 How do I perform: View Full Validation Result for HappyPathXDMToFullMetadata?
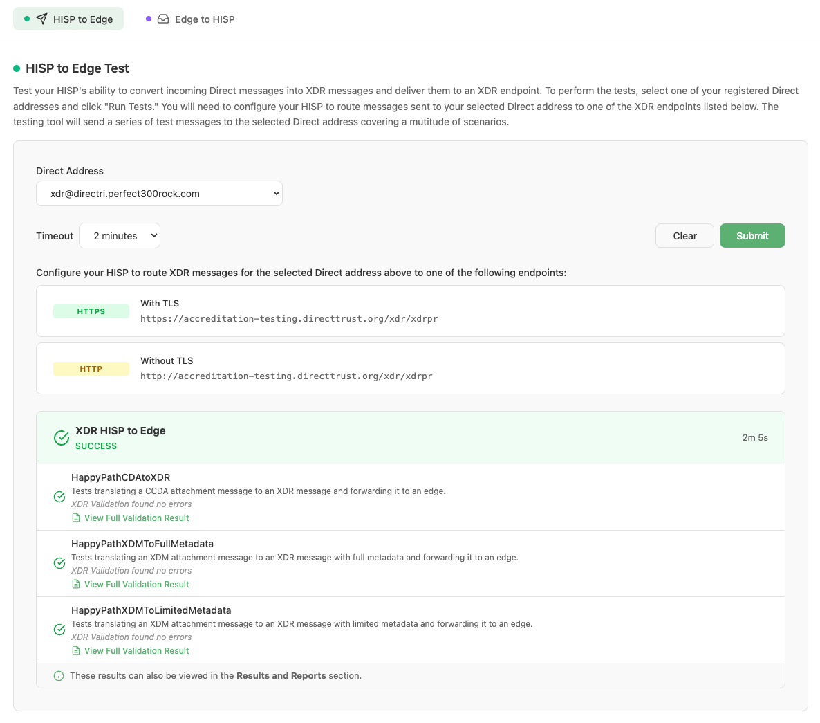click(x=136, y=585)
